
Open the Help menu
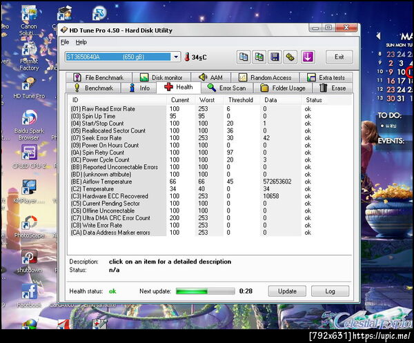(x=81, y=42)
